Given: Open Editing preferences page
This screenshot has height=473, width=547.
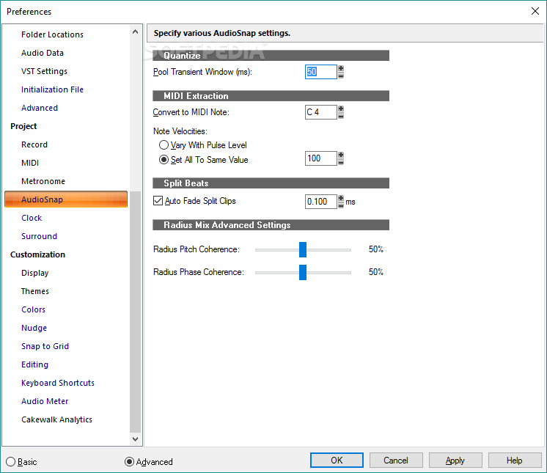Looking at the screenshot, I should coord(34,364).
